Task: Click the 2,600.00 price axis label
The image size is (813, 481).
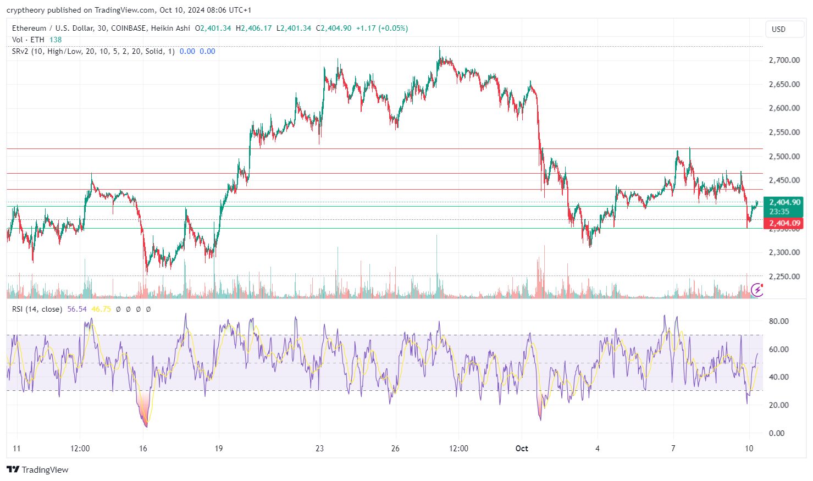Action: 784,108
